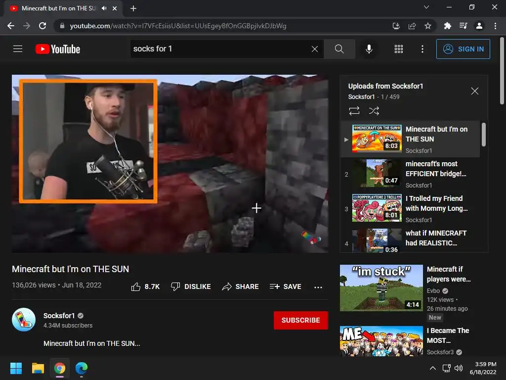Open 'im stuck' recommended video thumbnail
This screenshot has height=380, width=506.
(x=381, y=288)
